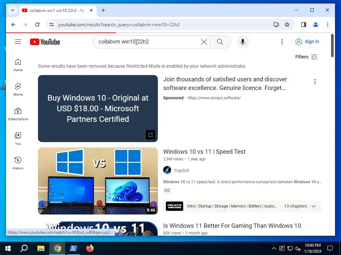Reload the page in Chrome
The height and width of the screenshot is (255, 341).
point(37,25)
